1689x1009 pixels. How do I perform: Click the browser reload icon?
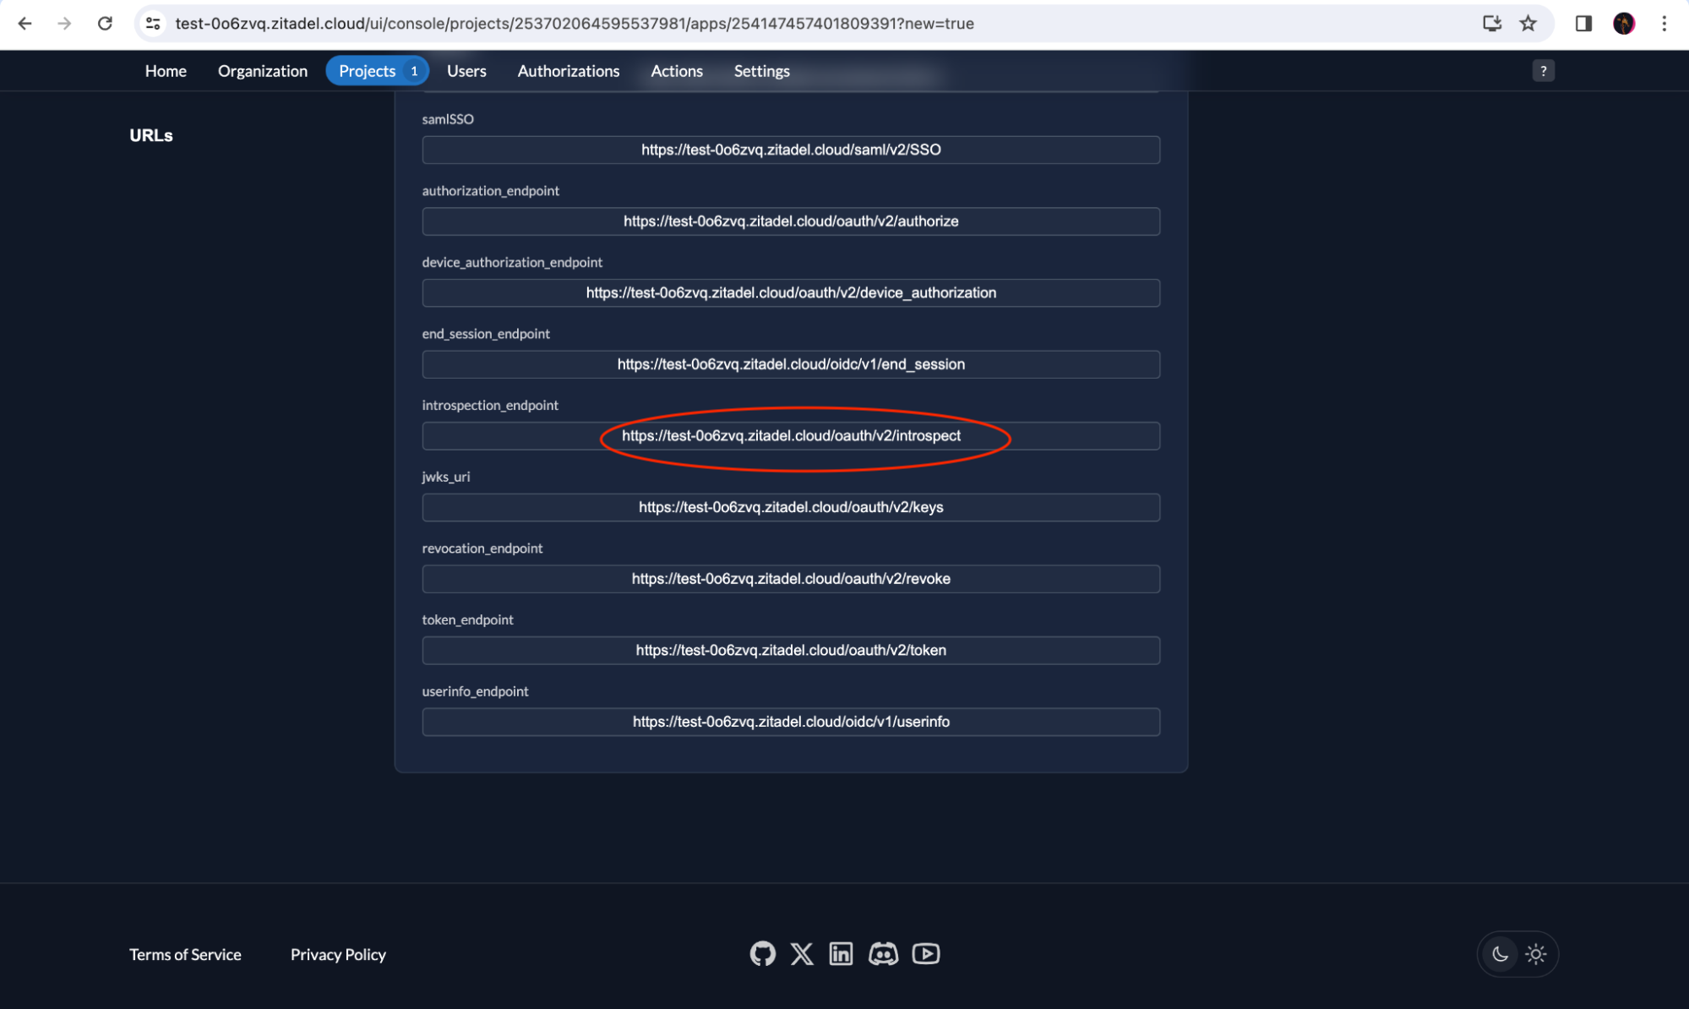105,24
